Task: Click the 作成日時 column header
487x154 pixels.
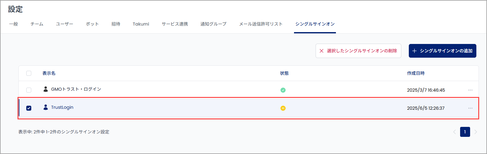Action: click(416, 73)
